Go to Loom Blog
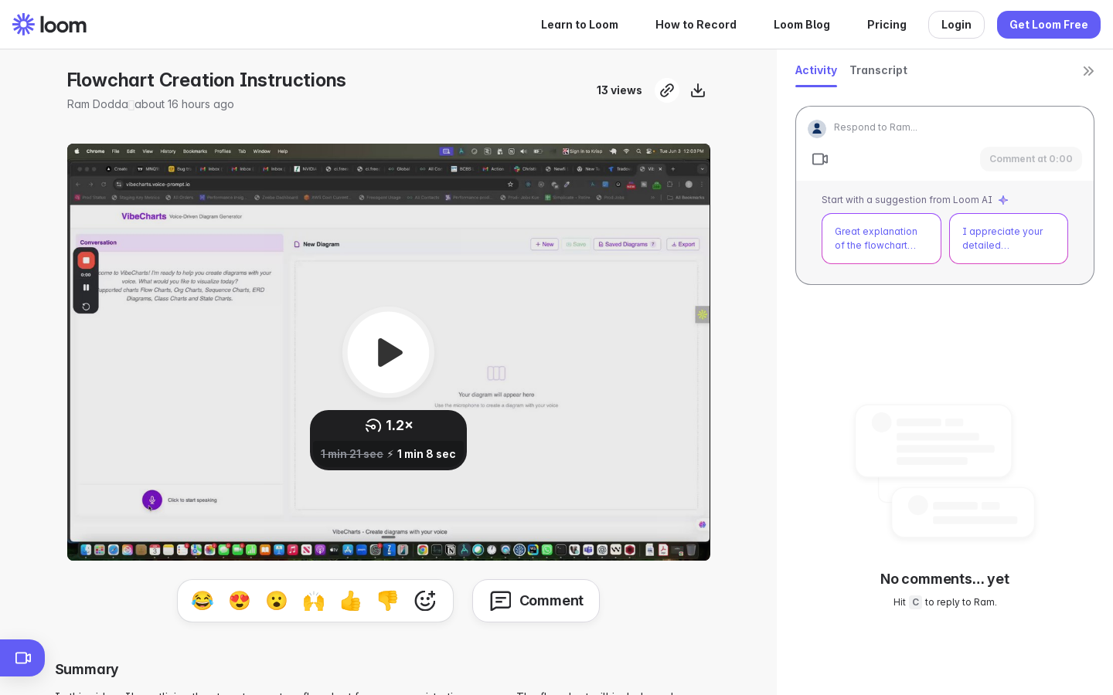The width and height of the screenshot is (1113, 695). tap(802, 25)
